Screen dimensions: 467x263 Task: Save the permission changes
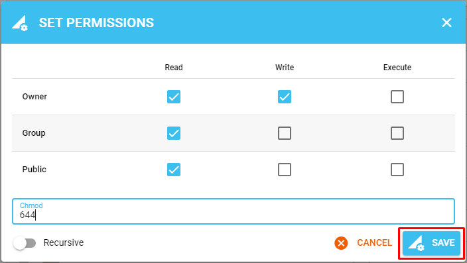[431, 242]
